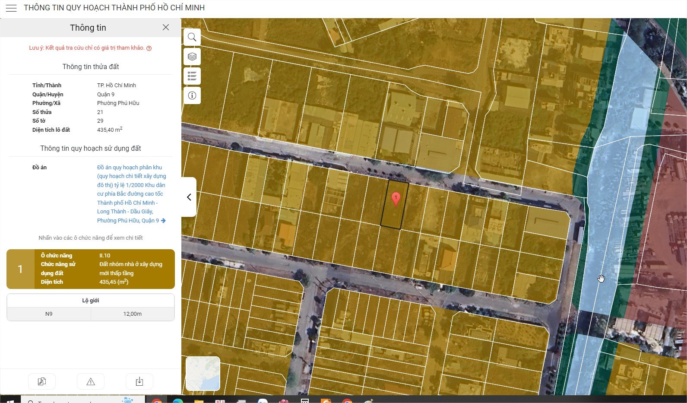Click Thông tin thửa đất section heading

click(91, 67)
